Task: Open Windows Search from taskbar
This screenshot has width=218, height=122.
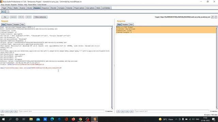Action: pos(10,119)
